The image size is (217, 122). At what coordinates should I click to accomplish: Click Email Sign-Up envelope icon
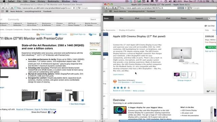coord(72,34)
